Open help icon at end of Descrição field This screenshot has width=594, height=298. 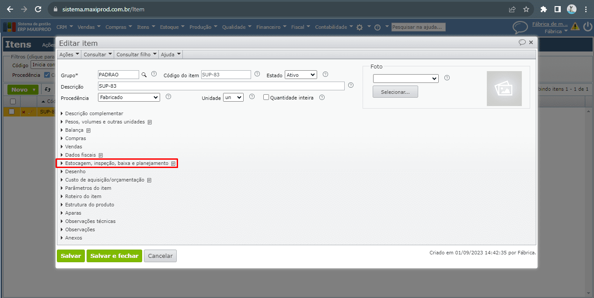[x=351, y=86]
